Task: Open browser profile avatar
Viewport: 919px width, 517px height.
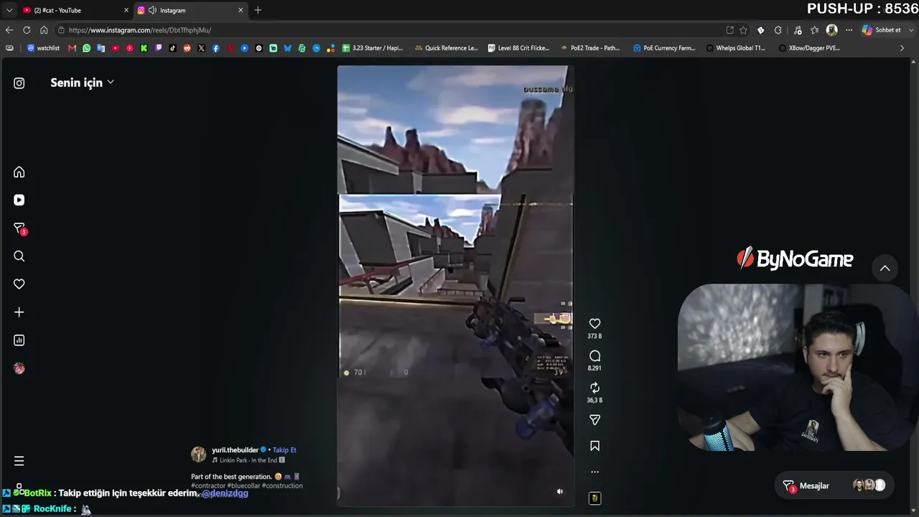Action: pos(832,30)
